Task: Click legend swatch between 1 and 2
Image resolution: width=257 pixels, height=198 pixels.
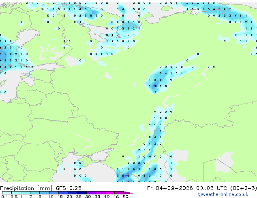Action: point(26,193)
